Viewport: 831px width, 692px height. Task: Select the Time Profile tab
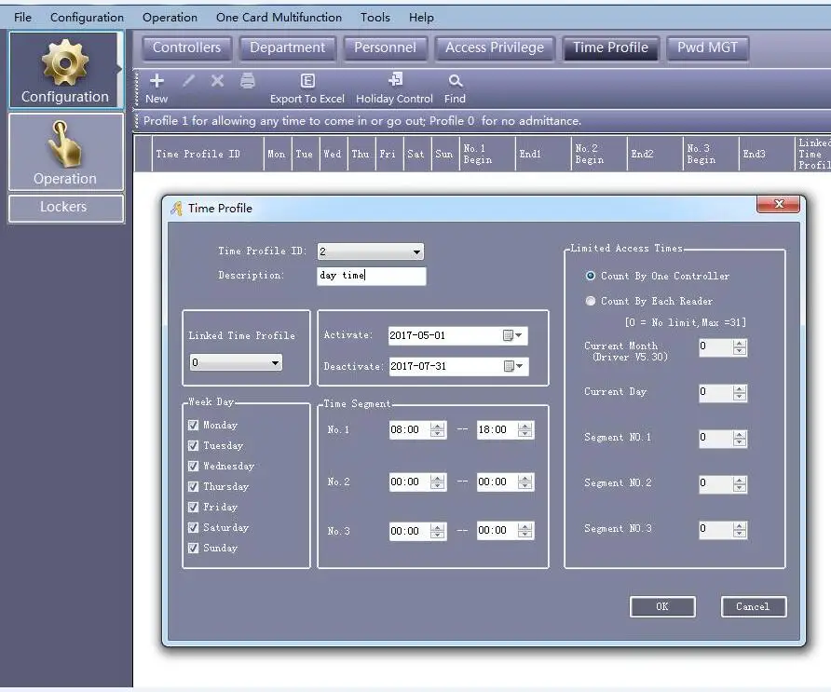610,48
